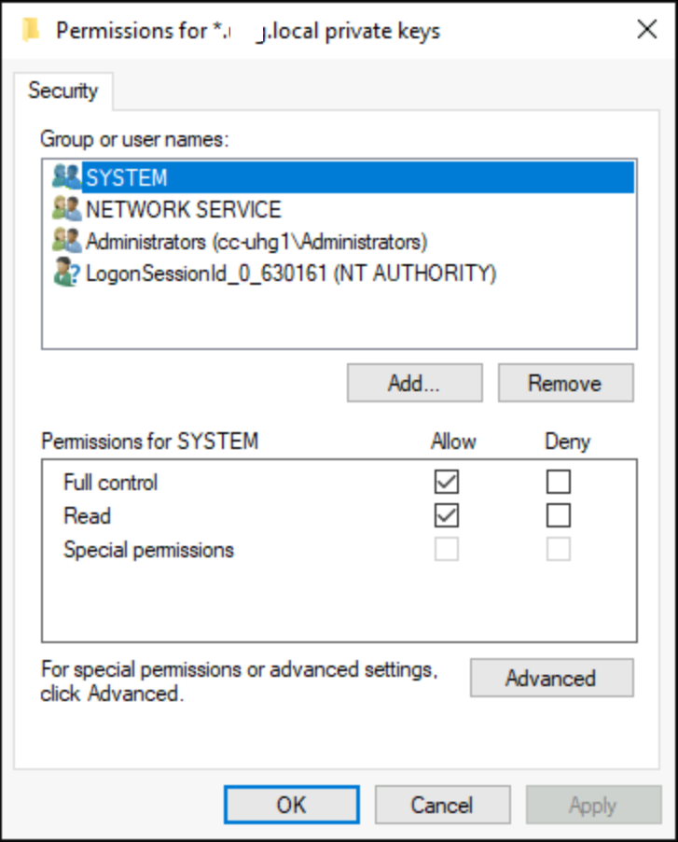This screenshot has width=678, height=842.
Task: Remove the selected SYSTEM entry
Action: 565,382
